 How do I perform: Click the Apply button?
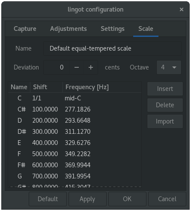[87, 199]
